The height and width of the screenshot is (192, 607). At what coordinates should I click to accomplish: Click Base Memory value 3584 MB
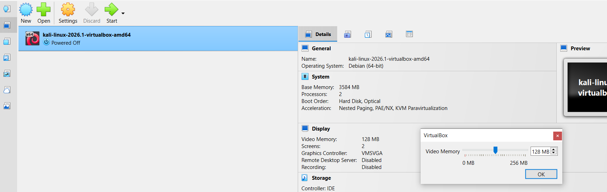tap(349, 87)
